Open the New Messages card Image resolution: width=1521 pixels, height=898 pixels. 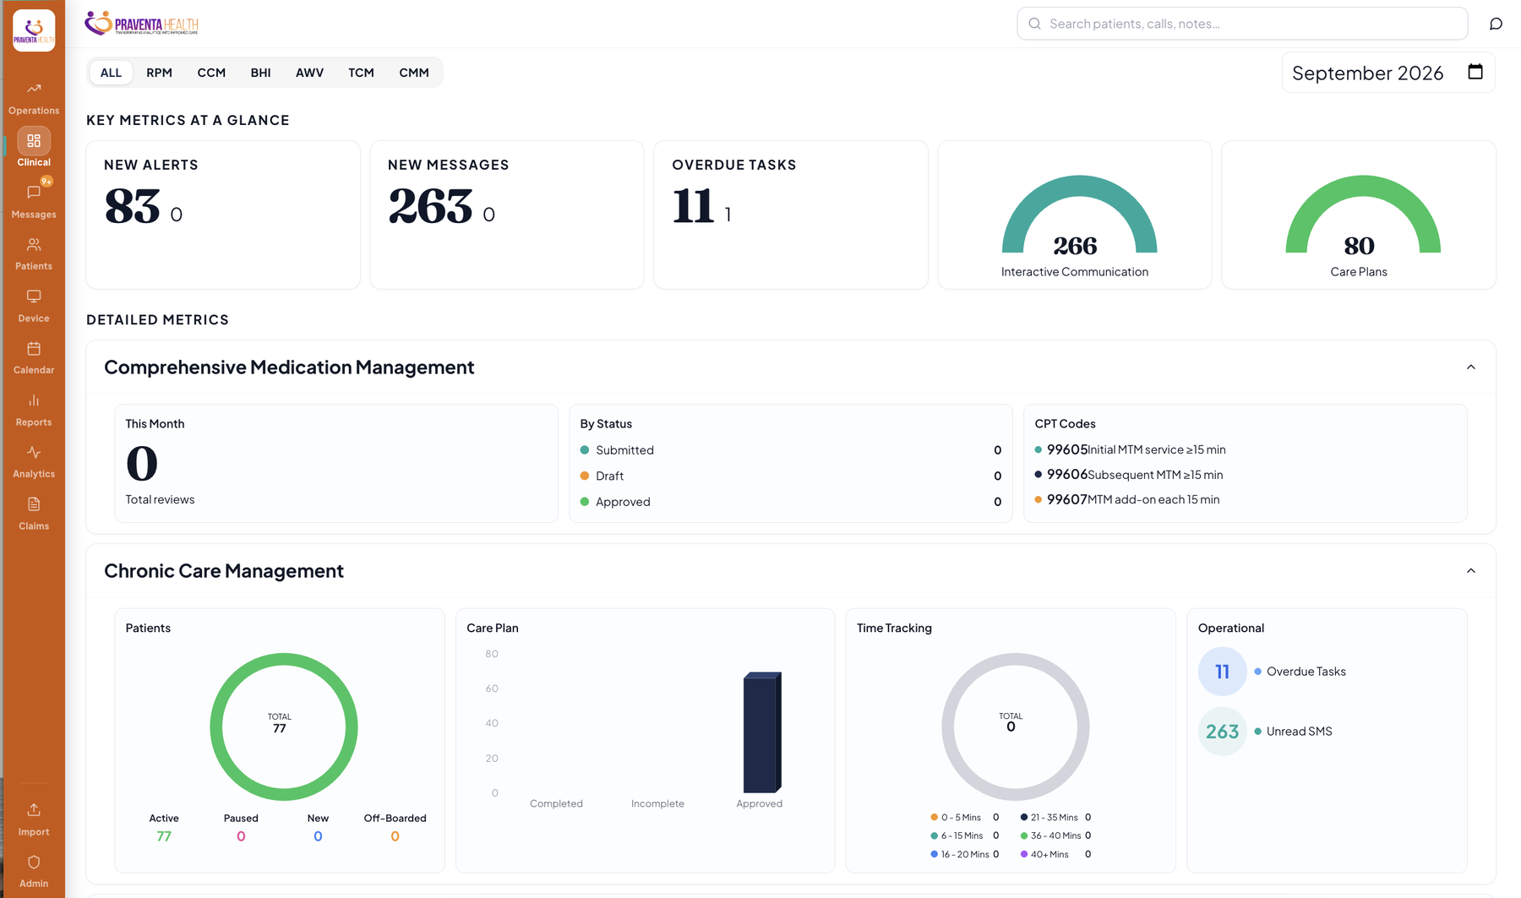coord(507,215)
